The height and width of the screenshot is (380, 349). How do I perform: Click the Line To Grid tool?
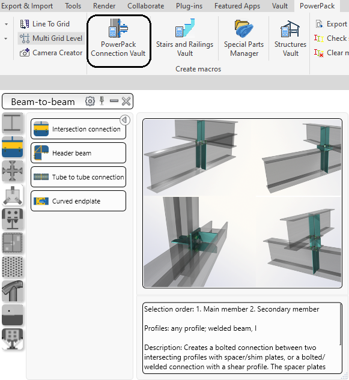(x=45, y=24)
